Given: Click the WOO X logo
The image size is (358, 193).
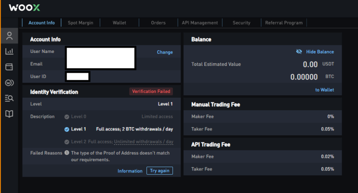Looking at the screenshot, I should click(25, 8).
